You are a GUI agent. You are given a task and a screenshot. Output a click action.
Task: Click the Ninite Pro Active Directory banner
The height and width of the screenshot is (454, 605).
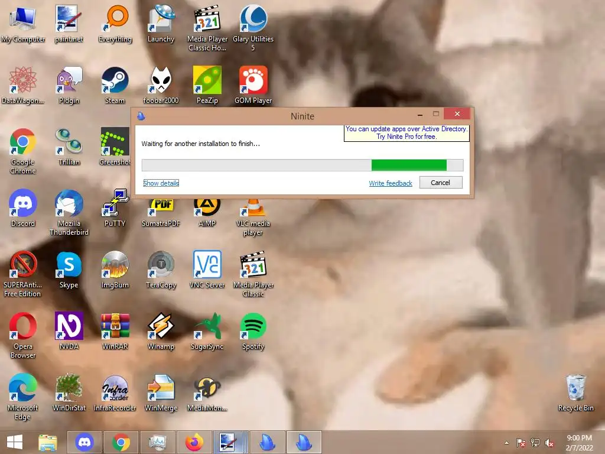click(x=406, y=133)
